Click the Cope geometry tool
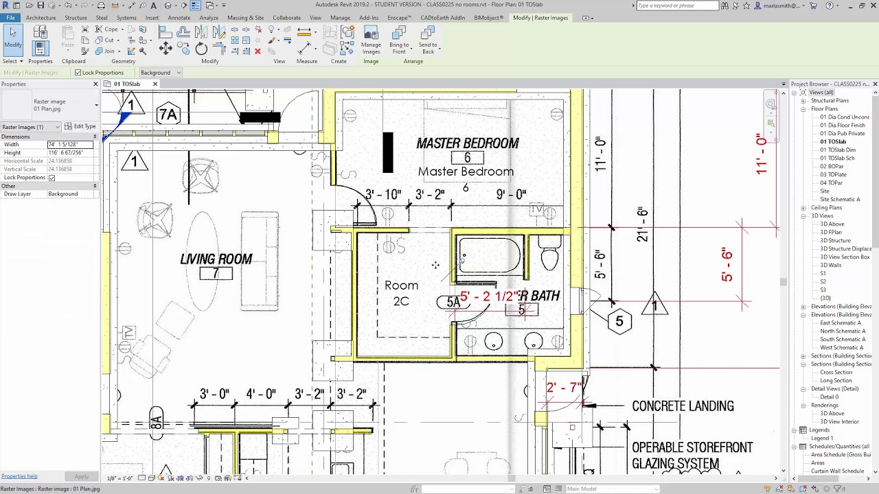Viewport: 879px width, 494px height. [108, 30]
